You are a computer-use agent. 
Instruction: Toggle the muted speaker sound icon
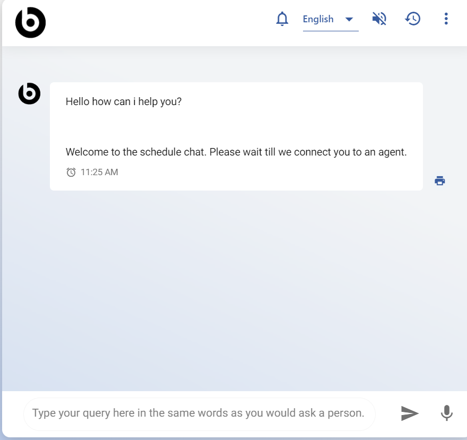coord(379,19)
